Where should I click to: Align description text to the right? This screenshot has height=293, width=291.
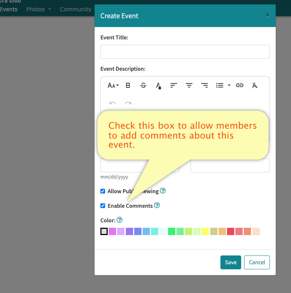pyautogui.click(x=204, y=85)
